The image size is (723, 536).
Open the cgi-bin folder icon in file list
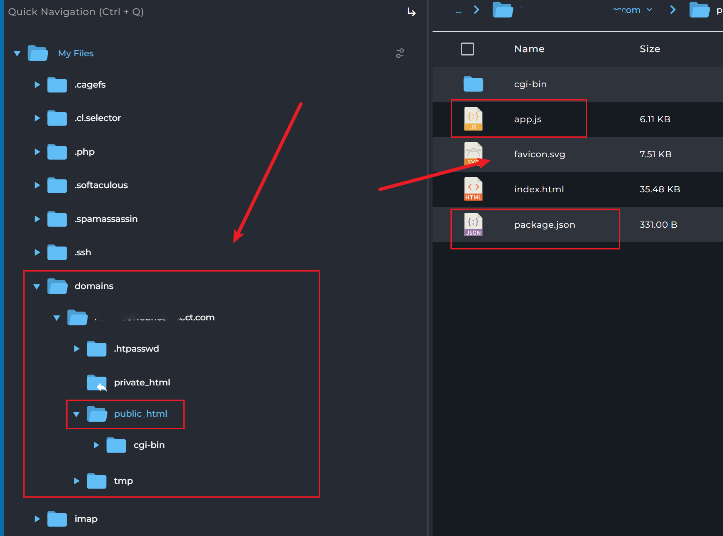click(473, 84)
